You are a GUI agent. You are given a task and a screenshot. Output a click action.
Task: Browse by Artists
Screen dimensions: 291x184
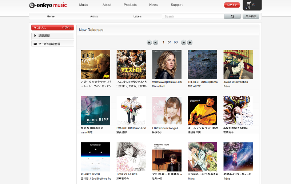94,16
